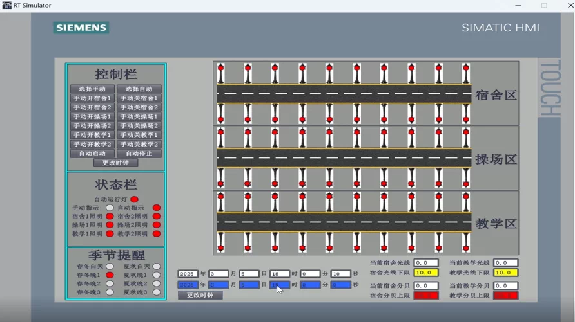This screenshot has height=322, width=575.
Task: Click the red 教学分贝上限 field
Action: [x=505, y=295]
